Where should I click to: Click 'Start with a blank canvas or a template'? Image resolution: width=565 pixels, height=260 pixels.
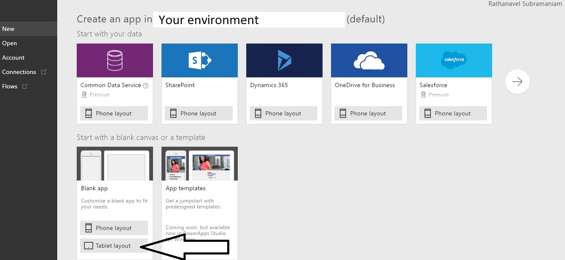[x=141, y=137]
